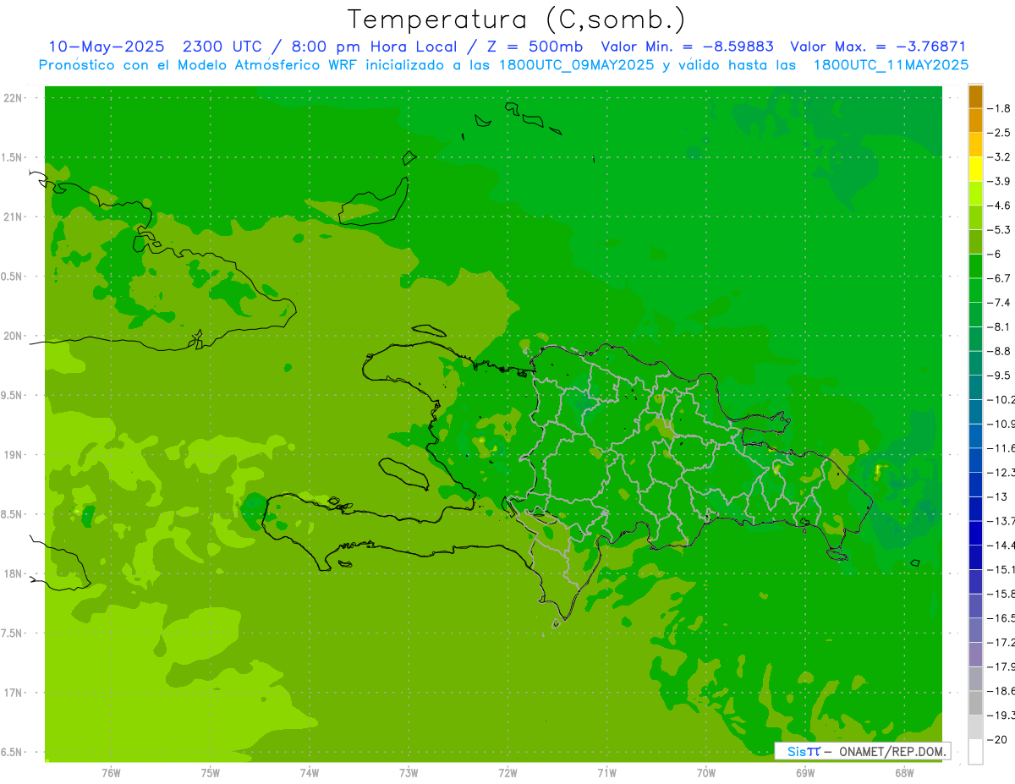Click the '-5.3' legend value

coord(1001,230)
